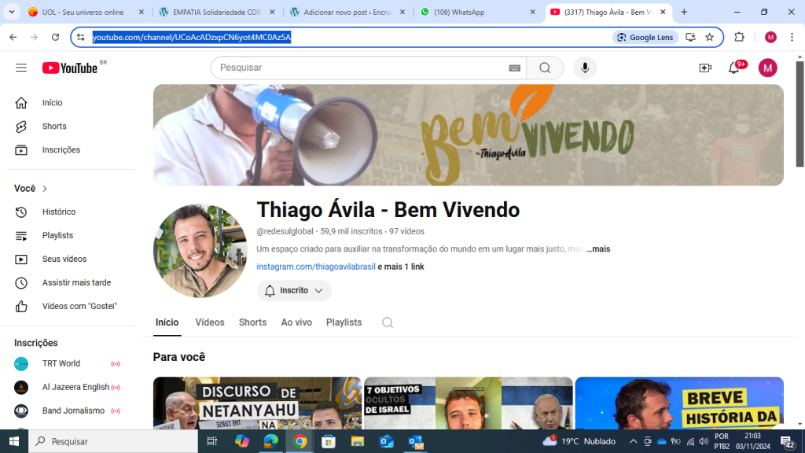Screen dimensions: 805x453
Task: Switch to the Vídeos tab
Action: coord(210,322)
